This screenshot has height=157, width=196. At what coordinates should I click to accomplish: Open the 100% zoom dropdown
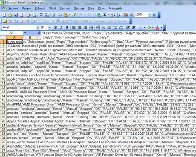point(150,15)
